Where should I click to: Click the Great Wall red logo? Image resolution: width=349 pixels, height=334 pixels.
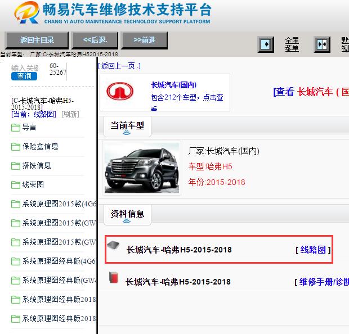pos(120,92)
